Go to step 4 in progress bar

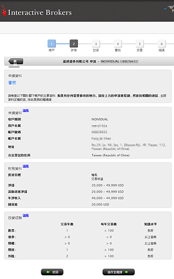[118, 44]
